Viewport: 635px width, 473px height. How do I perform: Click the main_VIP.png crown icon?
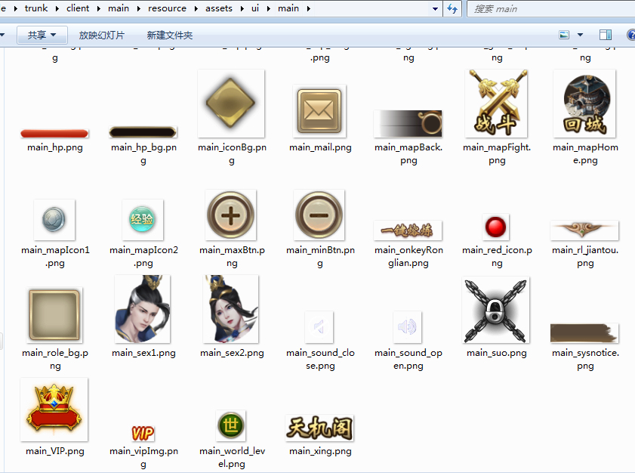pyautogui.click(x=54, y=410)
